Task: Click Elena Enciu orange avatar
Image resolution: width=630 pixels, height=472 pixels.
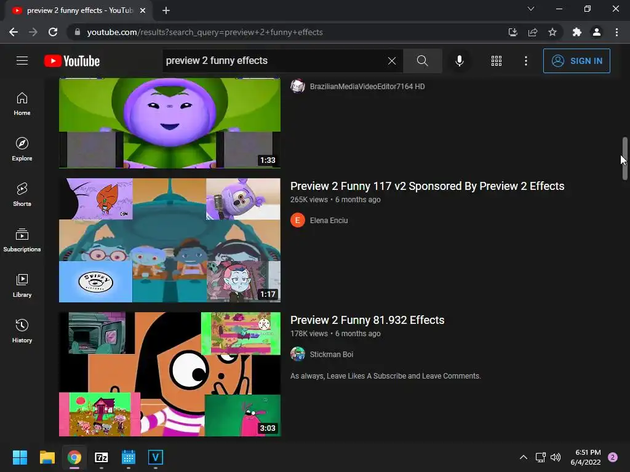Action: 298,220
